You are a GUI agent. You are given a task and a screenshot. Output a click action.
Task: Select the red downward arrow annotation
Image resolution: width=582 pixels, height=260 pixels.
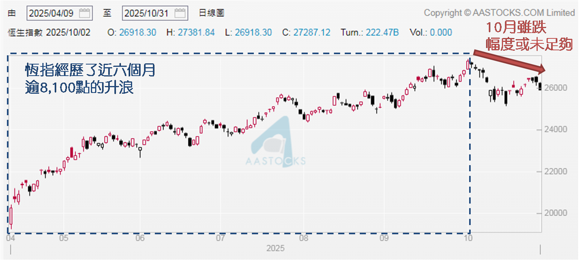508,61
